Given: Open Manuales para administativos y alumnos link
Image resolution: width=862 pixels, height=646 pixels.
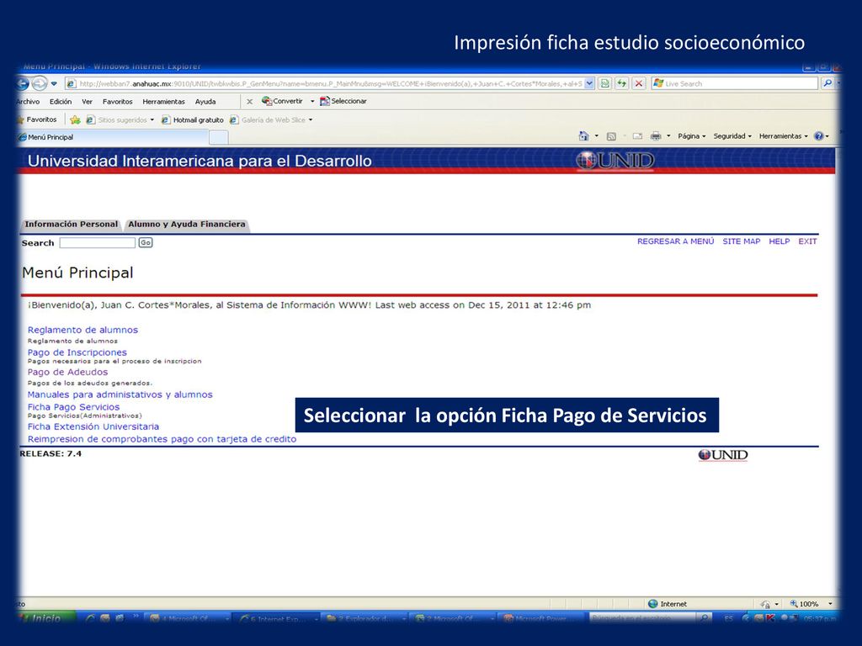Looking at the screenshot, I should pyautogui.click(x=120, y=394).
